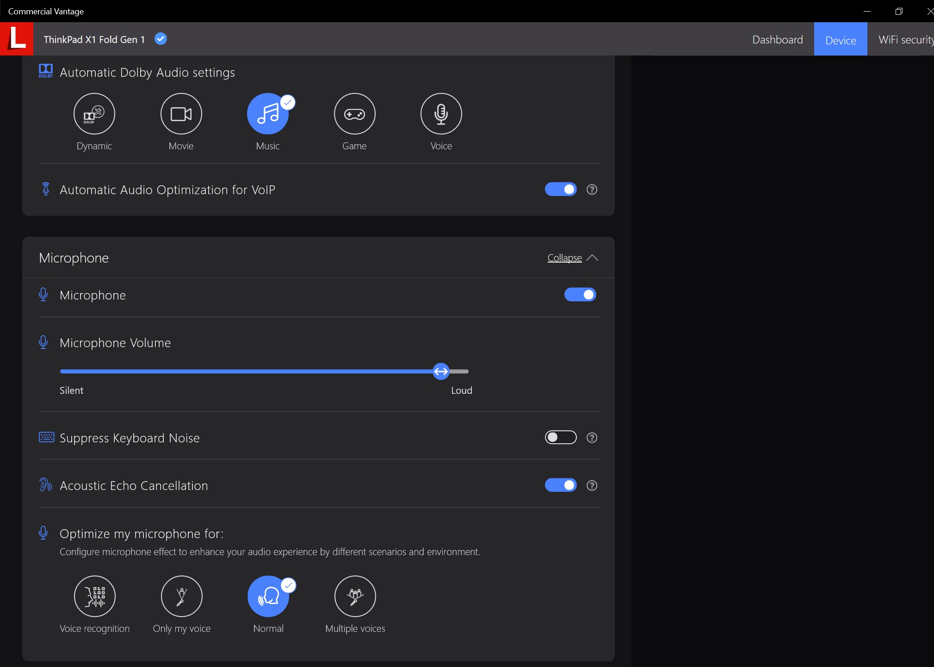Choose Multiple voices microphone mode

(355, 596)
